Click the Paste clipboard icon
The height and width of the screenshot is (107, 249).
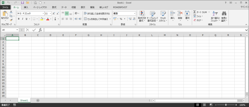(5, 13)
